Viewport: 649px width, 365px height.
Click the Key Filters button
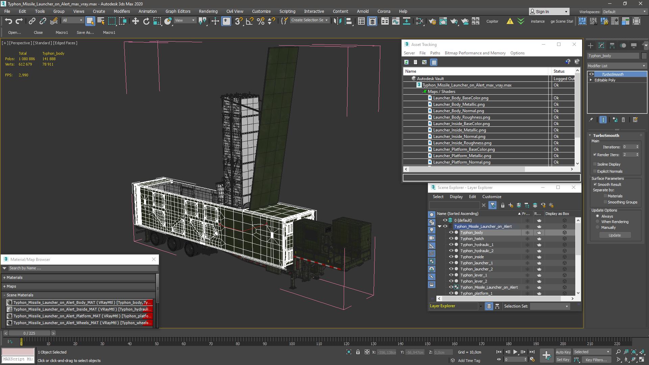[x=596, y=360]
